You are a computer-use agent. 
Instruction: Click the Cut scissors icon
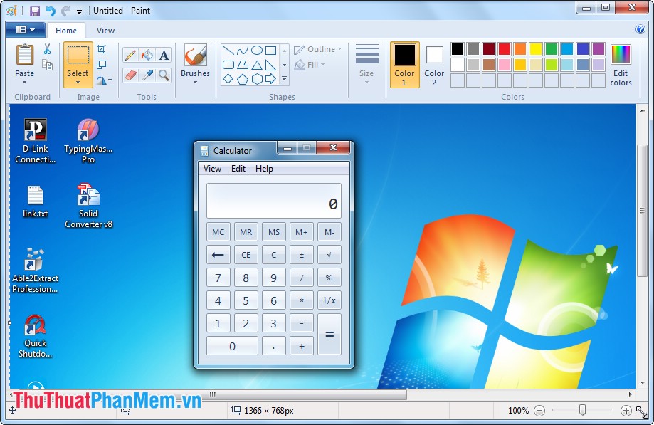pyautogui.click(x=47, y=49)
